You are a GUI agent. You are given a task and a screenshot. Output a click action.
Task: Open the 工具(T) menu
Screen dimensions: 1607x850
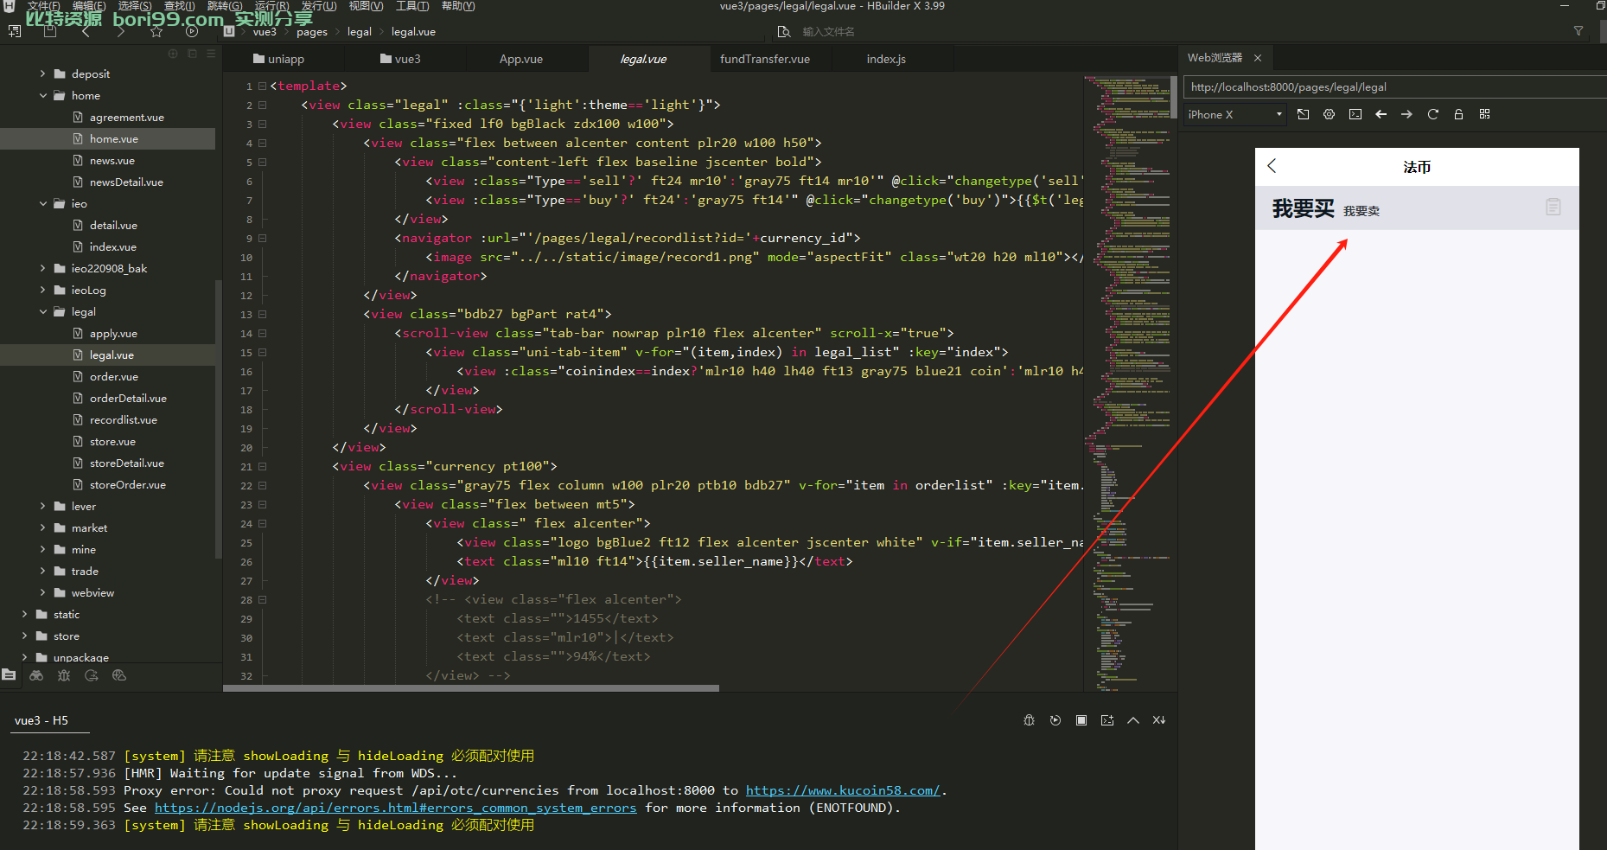click(412, 6)
